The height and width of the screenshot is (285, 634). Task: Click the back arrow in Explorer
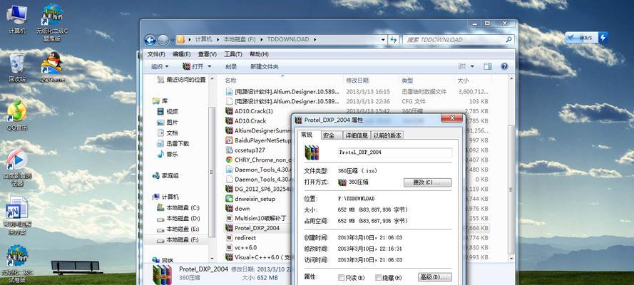point(150,40)
